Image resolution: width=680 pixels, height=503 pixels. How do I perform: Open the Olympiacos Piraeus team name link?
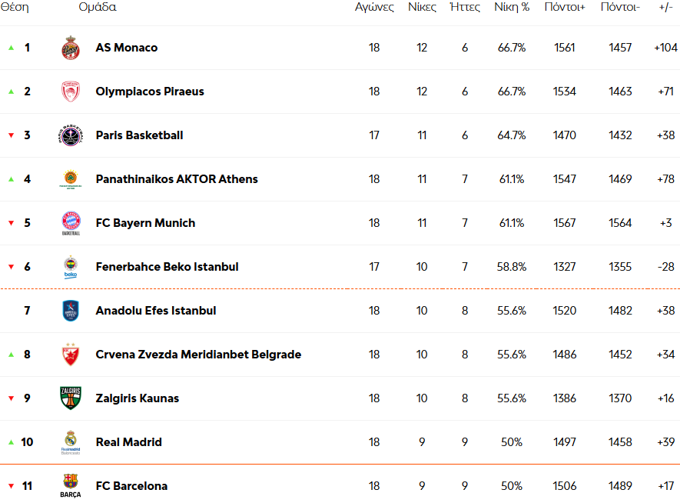(150, 92)
